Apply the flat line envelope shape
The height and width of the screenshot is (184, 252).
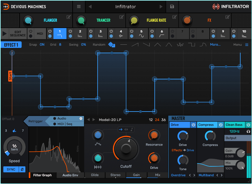[123, 45]
